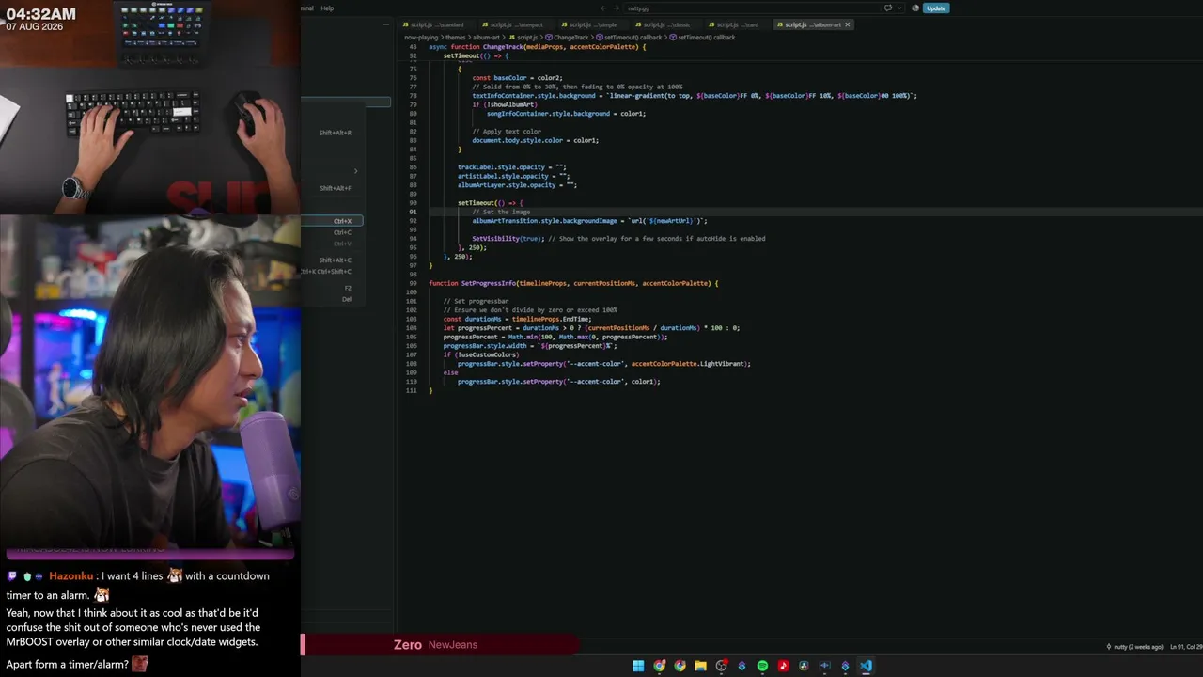Click the '// Set the image' comment
The image size is (1203, 677).
[x=501, y=212]
